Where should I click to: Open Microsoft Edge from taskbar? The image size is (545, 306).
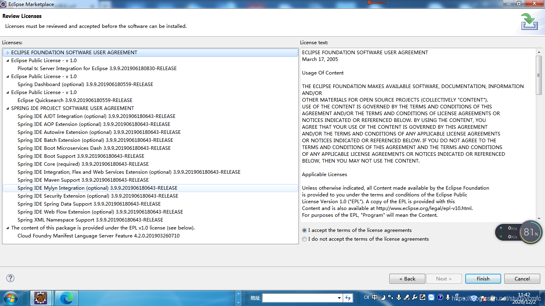(66, 298)
